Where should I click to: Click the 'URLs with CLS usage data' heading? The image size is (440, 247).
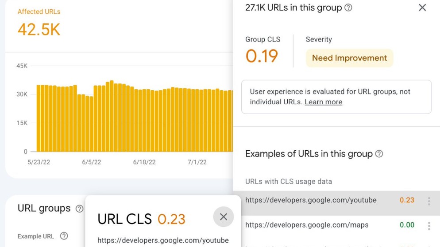[289, 182]
